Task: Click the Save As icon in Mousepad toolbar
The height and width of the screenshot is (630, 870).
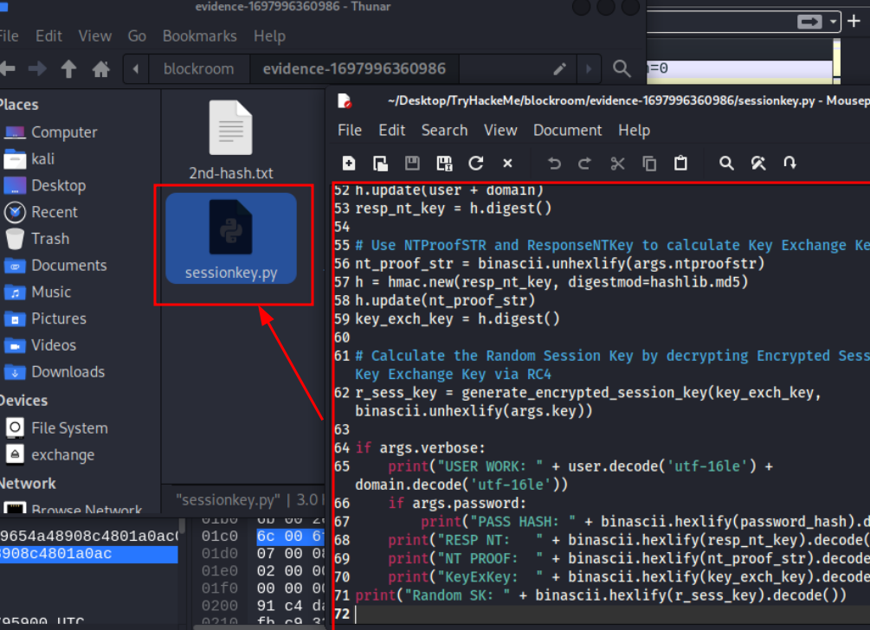Action: coord(444,163)
